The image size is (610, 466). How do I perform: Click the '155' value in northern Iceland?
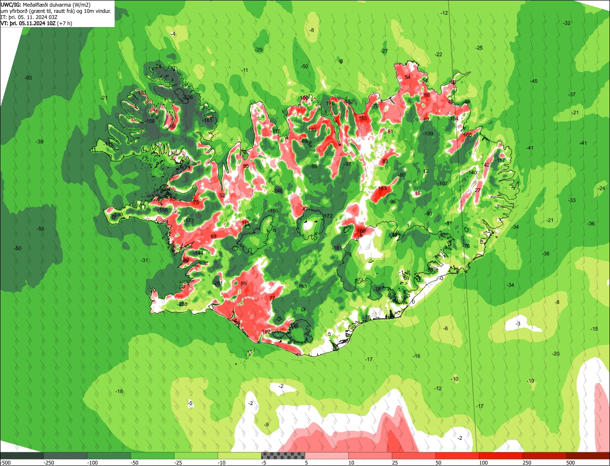pos(363,118)
